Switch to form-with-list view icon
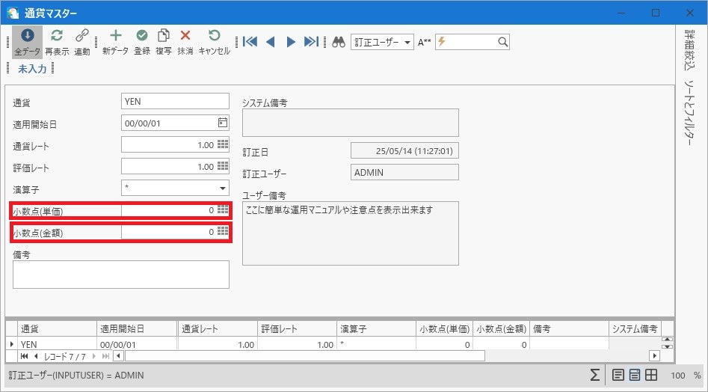 [x=635, y=375]
